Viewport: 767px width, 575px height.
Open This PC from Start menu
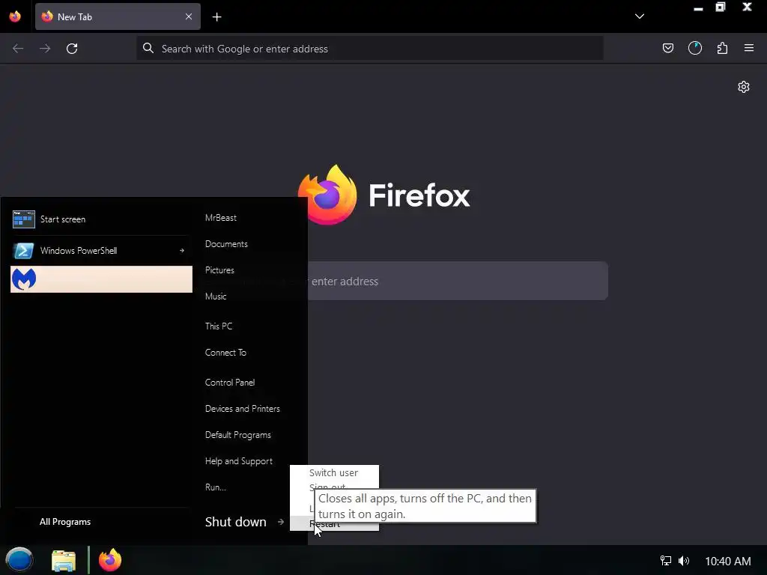point(218,326)
